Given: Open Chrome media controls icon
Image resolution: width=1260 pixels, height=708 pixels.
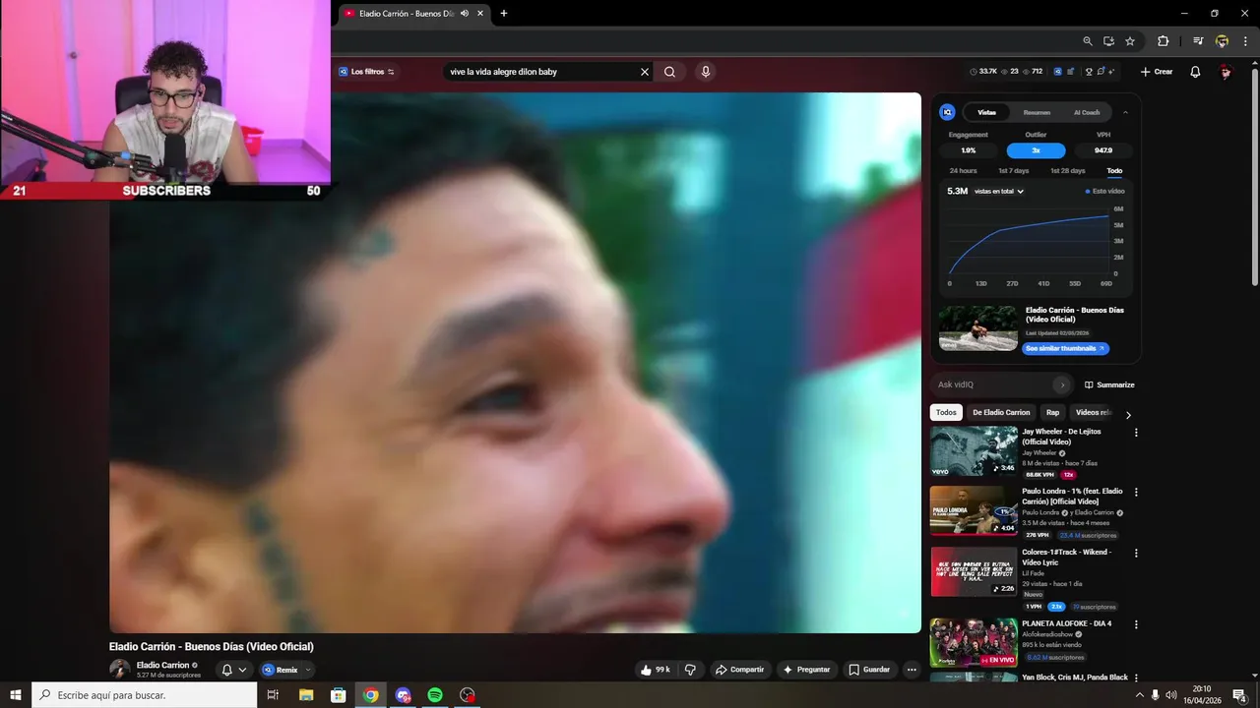Looking at the screenshot, I should coord(1198,41).
